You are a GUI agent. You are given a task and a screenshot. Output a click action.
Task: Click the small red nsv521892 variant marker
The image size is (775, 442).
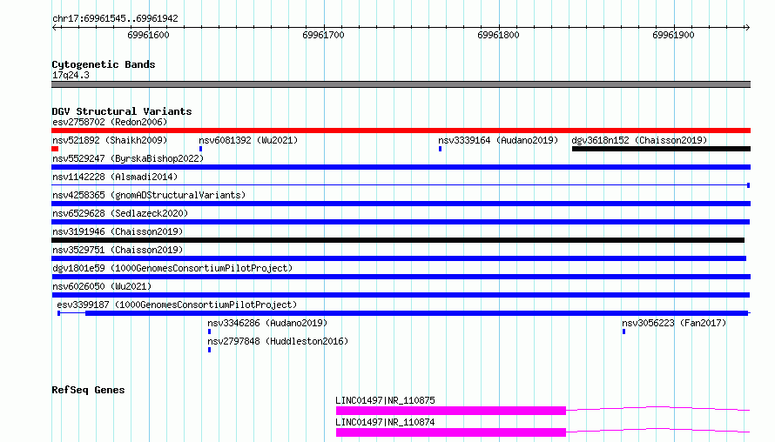pos(55,149)
